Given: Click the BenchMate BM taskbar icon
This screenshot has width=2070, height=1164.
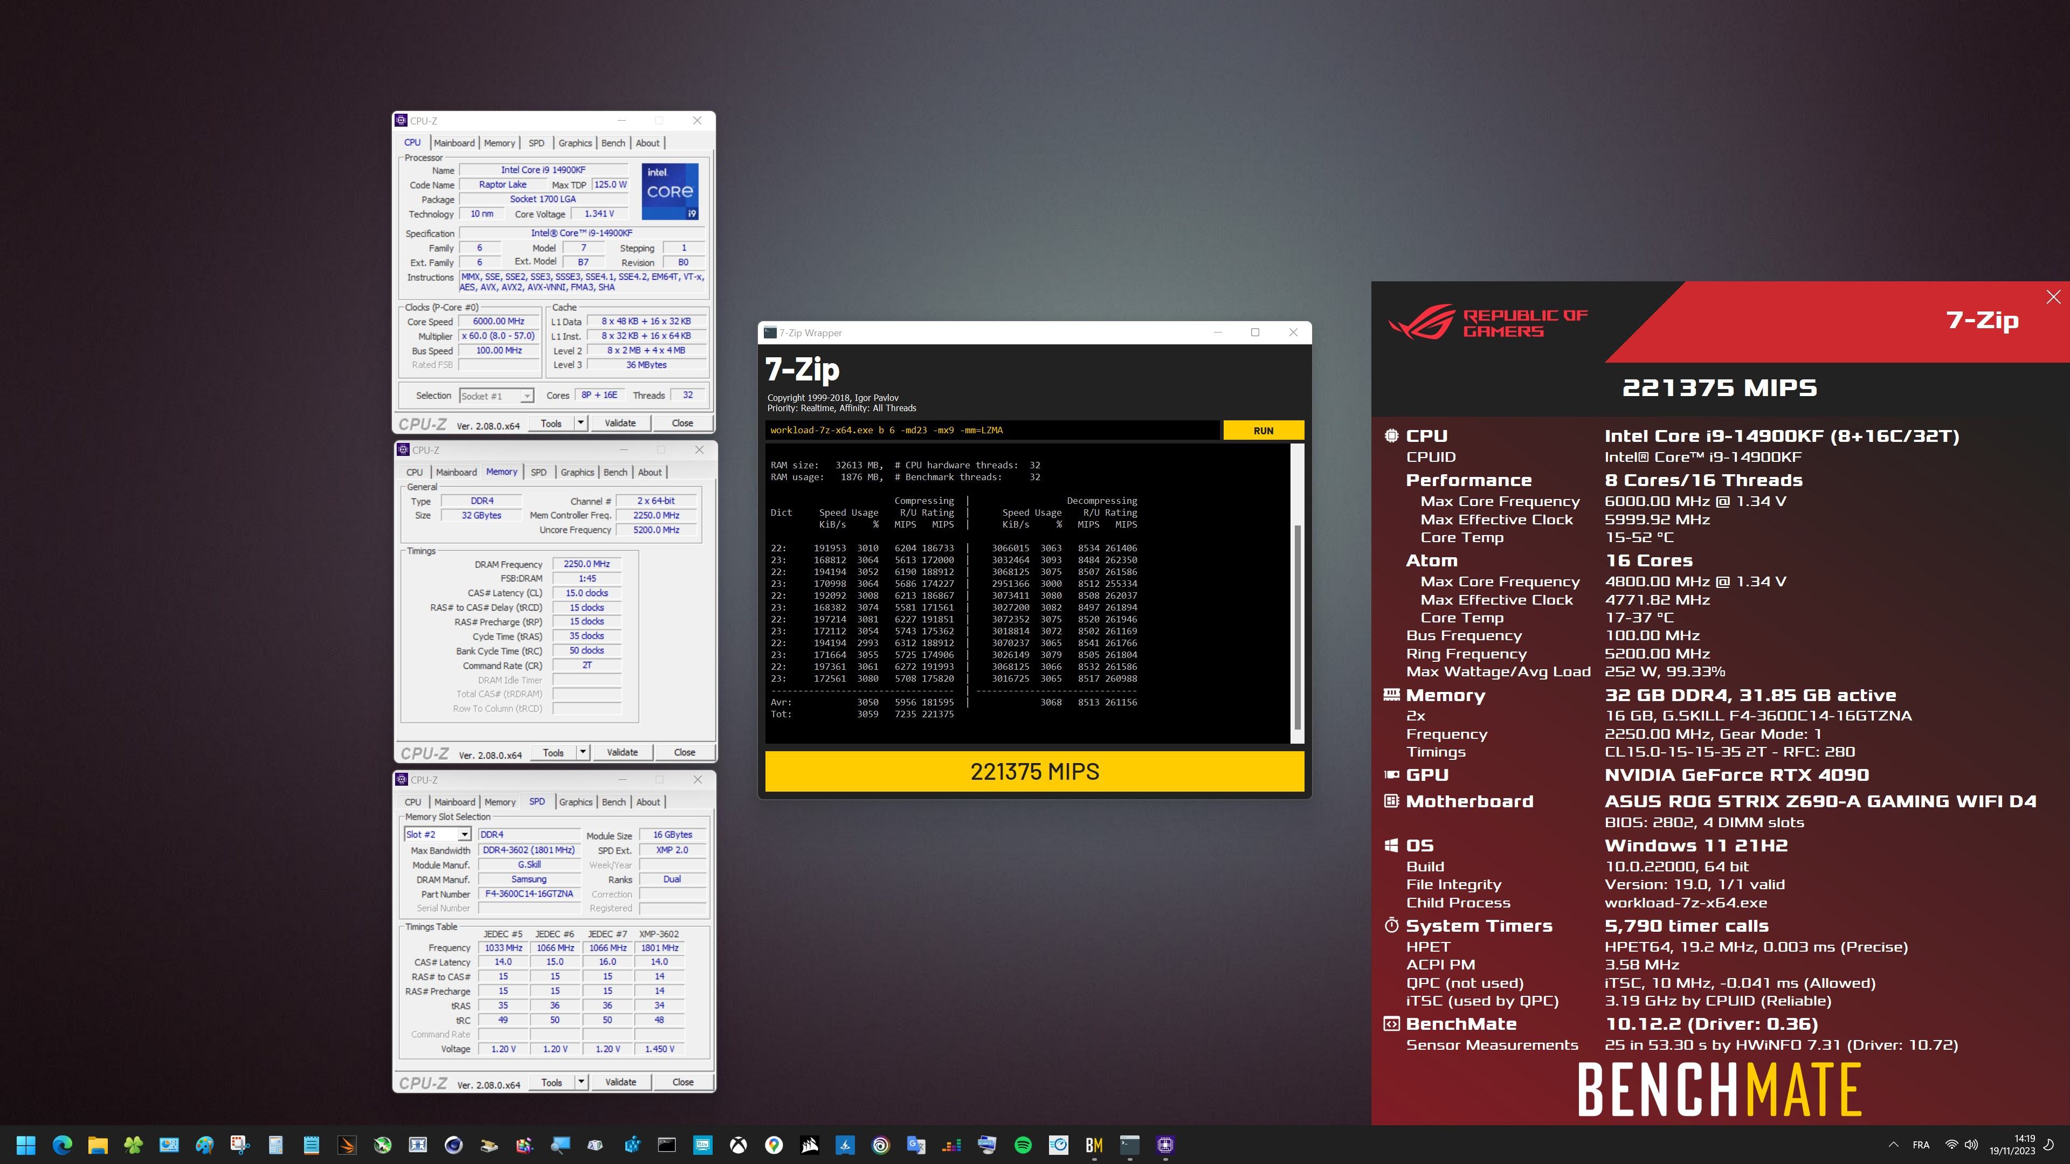Looking at the screenshot, I should (1094, 1145).
